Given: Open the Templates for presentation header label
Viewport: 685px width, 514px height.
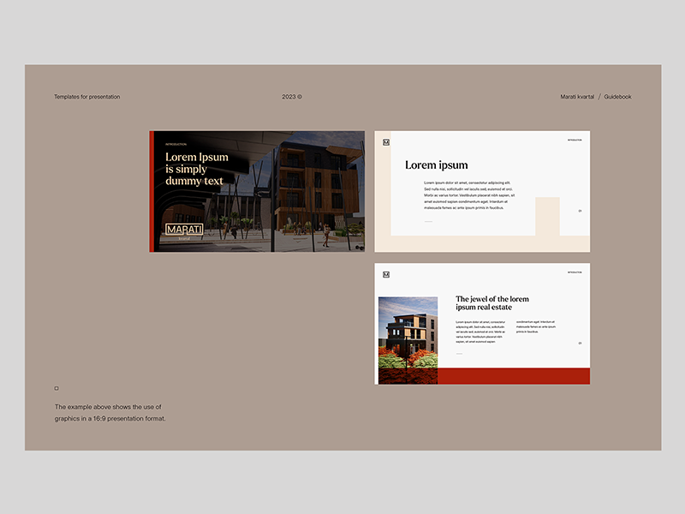Looking at the screenshot, I should 86,97.
